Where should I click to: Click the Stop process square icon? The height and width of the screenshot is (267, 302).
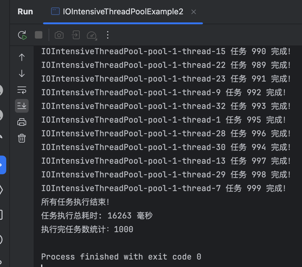tap(39, 35)
